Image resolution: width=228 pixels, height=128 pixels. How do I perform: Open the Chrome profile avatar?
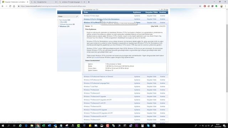(x=222, y=6)
